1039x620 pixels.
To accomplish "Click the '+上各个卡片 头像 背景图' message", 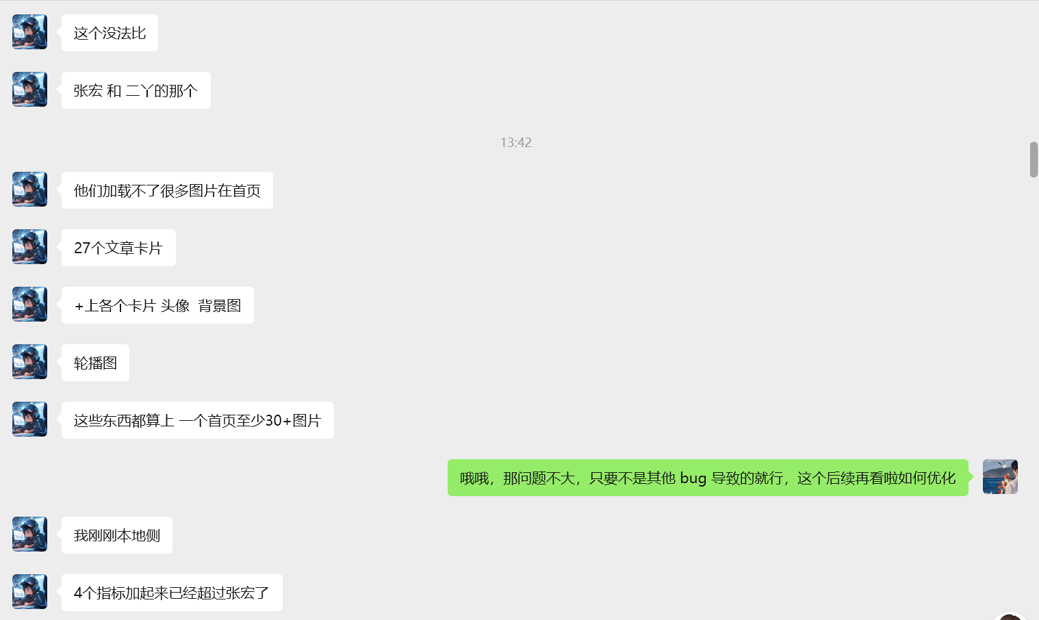I will 157,305.
